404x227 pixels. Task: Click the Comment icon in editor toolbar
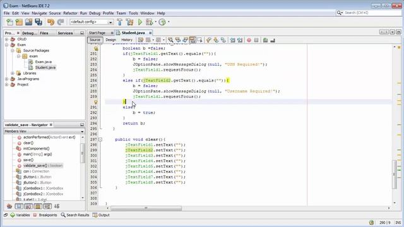pyautogui.click(x=265, y=40)
